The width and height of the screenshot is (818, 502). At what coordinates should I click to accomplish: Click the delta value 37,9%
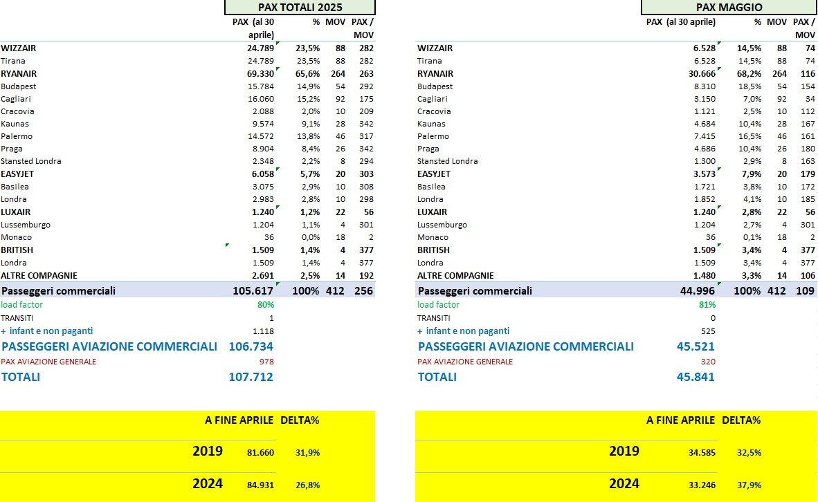pyautogui.click(x=749, y=485)
